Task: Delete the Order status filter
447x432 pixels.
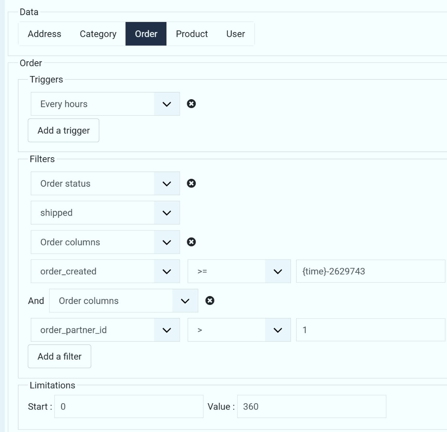Action: (192, 184)
